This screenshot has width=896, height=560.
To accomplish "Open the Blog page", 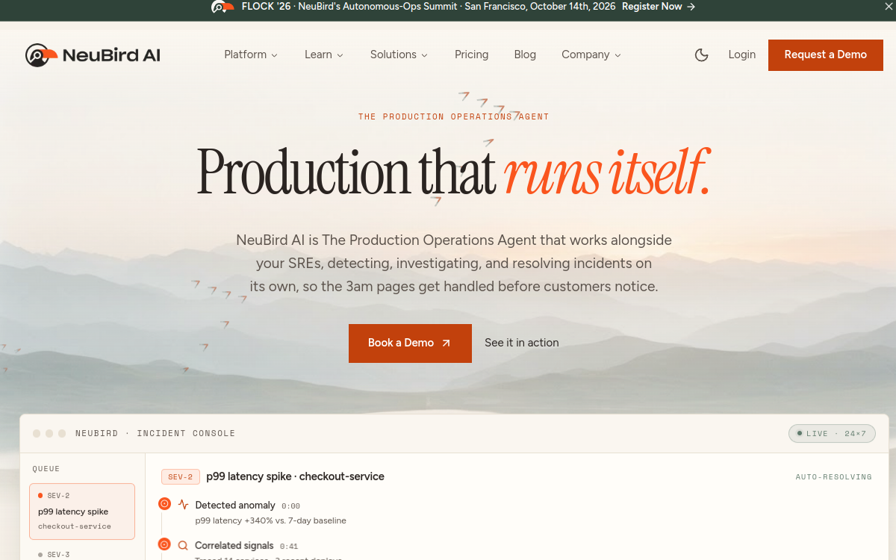I will (525, 55).
